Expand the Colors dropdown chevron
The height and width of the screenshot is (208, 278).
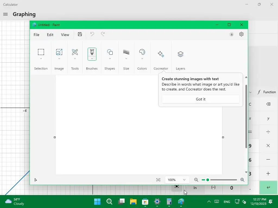[142, 58]
